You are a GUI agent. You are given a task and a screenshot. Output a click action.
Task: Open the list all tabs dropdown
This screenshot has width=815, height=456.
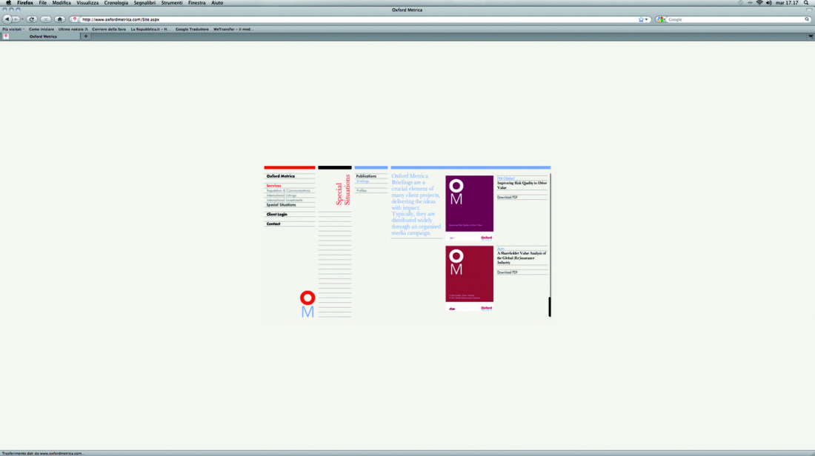811,36
